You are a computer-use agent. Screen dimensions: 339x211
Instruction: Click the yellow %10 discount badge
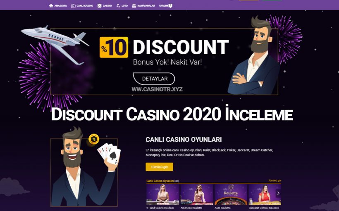coord(114,47)
